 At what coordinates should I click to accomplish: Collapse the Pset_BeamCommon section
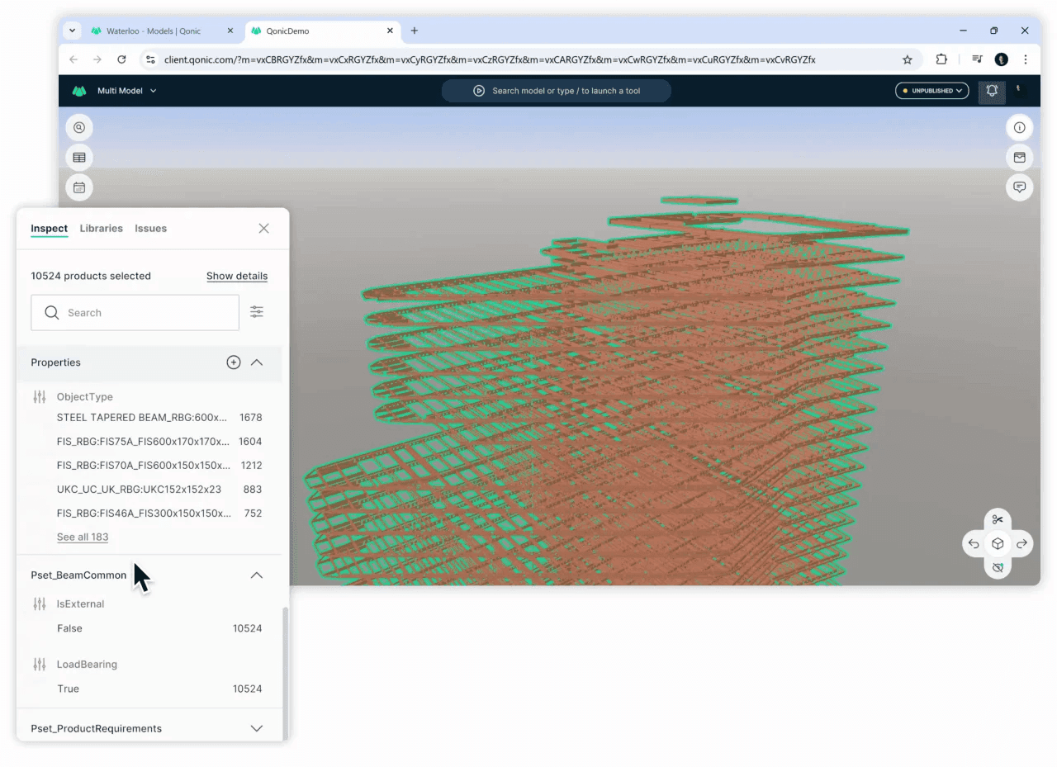pyautogui.click(x=256, y=575)
